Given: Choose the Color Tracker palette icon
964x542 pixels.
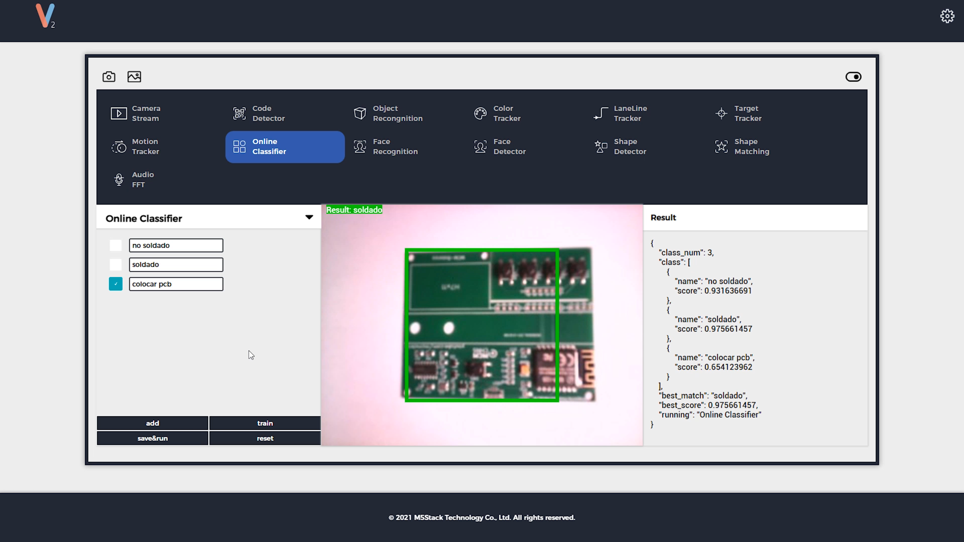Looking at the screenshot, I should point(480,113).
